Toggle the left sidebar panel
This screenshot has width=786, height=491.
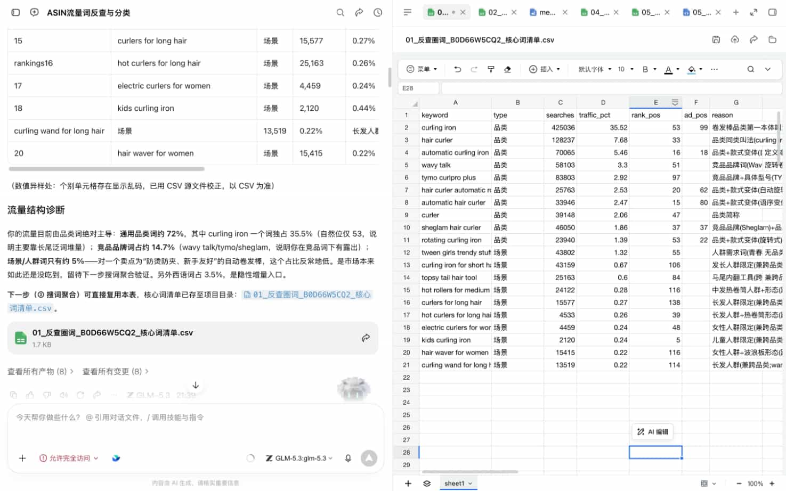tap(15, 12)
